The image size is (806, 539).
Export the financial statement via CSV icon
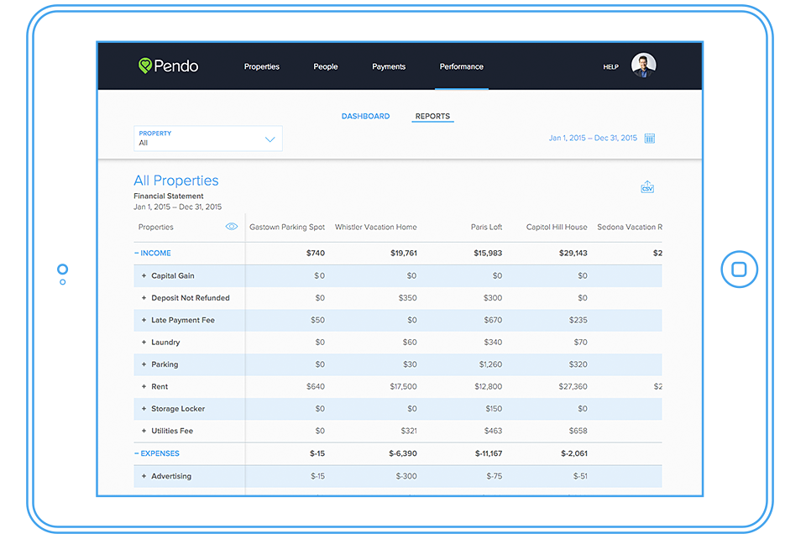(x=646, y=186)
